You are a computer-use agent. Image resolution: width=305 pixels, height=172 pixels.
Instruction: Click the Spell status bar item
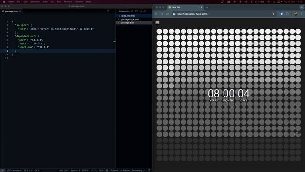coord(114,170)
